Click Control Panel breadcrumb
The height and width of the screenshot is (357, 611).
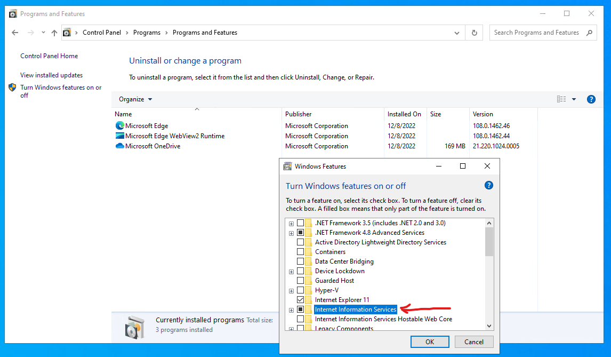pos(102,33)
